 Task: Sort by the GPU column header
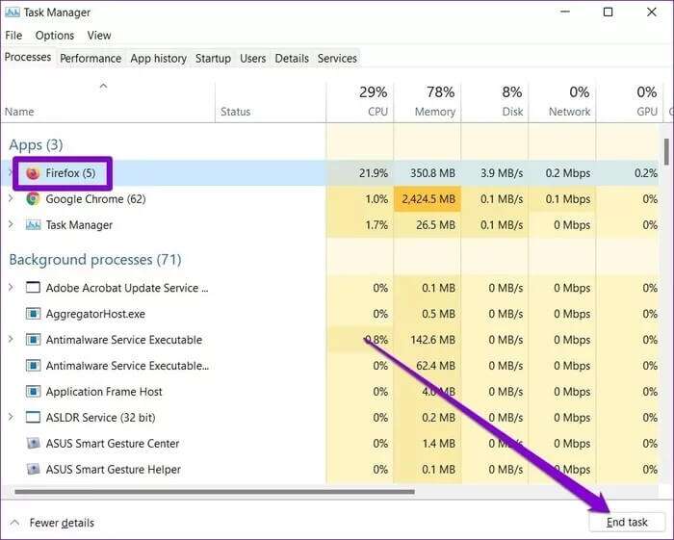pos(630,102)
